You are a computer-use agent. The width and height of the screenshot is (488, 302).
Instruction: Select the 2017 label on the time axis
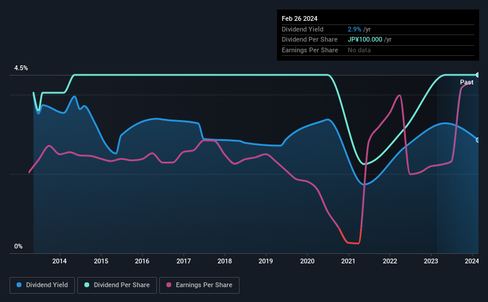point(184,261)
